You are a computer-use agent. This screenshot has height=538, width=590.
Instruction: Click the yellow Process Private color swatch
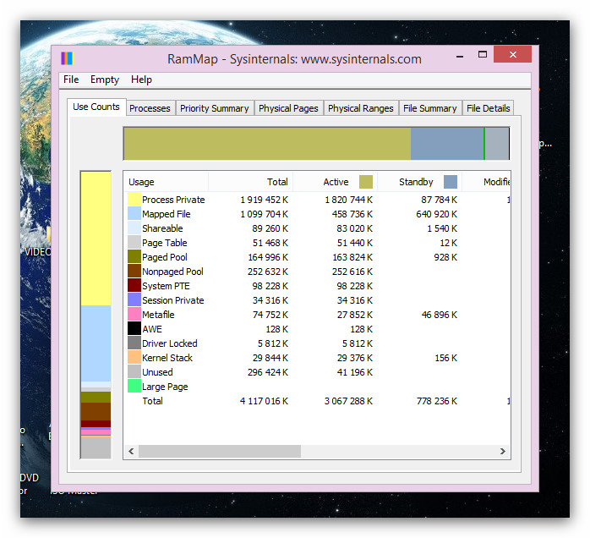[x=134, y=199]
